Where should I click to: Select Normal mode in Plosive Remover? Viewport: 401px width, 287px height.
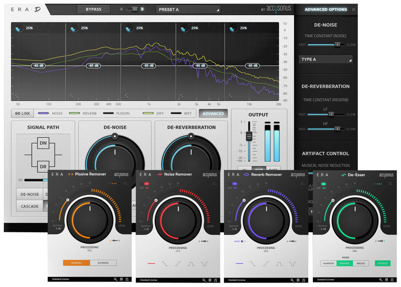tap(77, 263)
